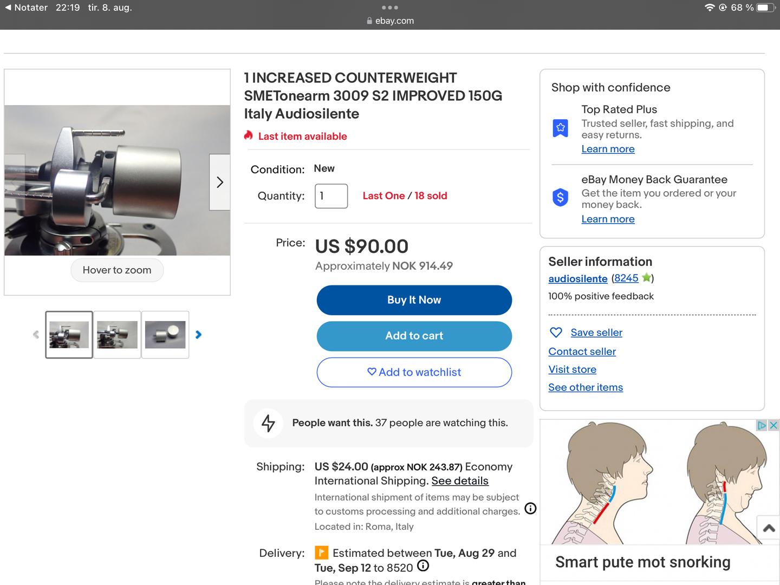Click the Hover to zoom label
The height and width of the screenshot is (585, 780).
117,270
